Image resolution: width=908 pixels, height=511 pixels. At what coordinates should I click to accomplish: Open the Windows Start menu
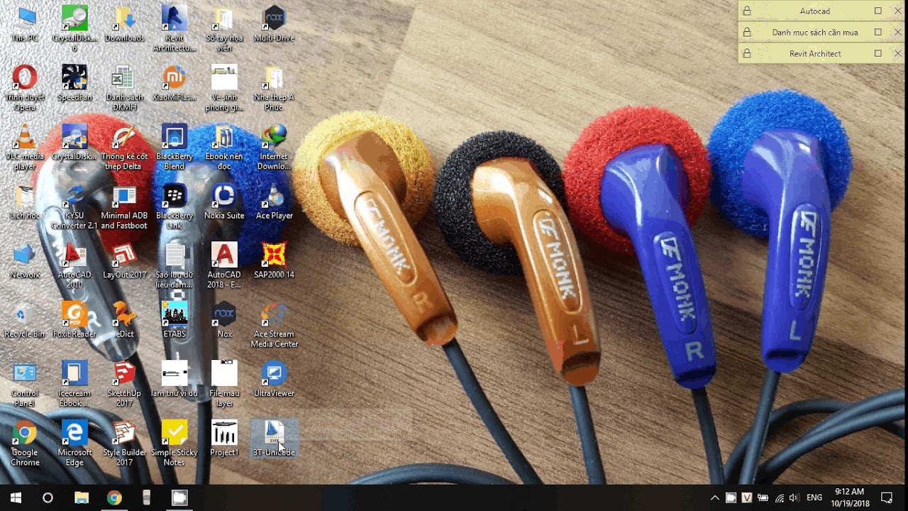[16, 498]
